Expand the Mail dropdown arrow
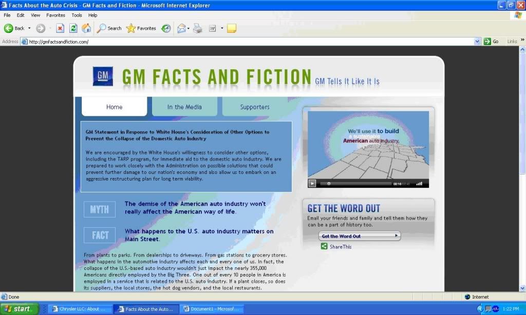526x315 pixels. 188,29
